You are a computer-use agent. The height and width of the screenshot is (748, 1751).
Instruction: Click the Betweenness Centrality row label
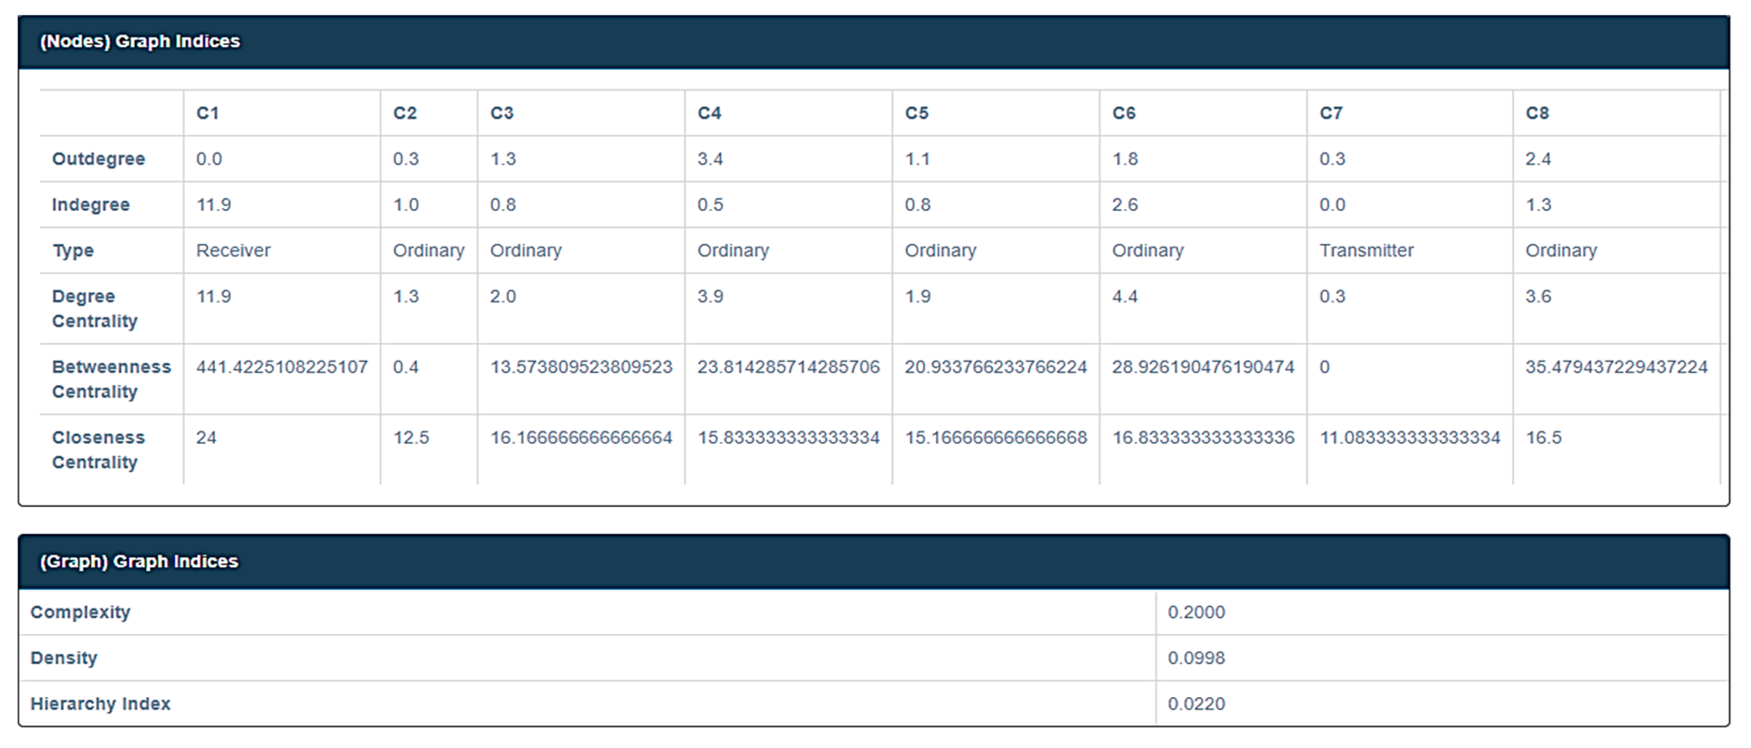pos(111,379)
